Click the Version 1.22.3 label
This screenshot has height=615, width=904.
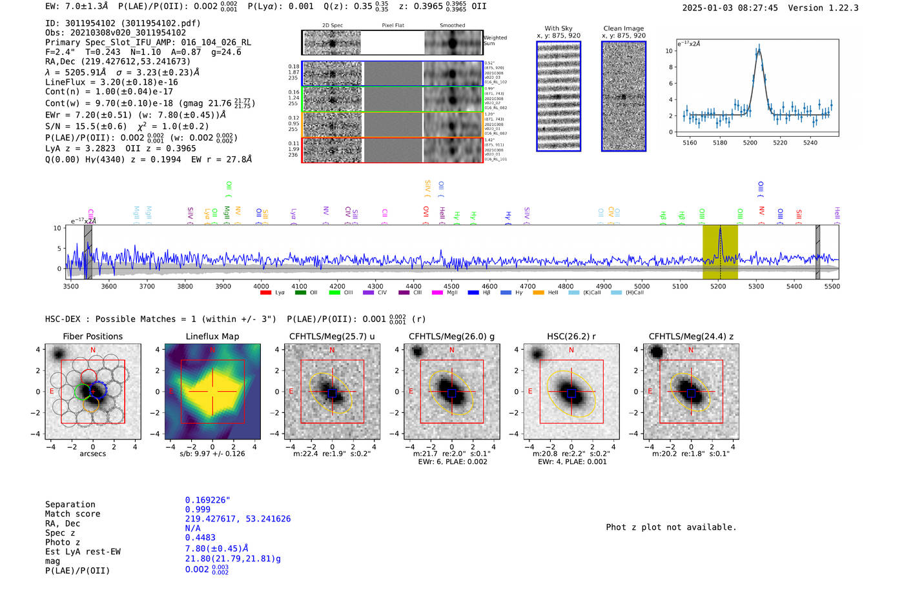[x=823, y=8]
